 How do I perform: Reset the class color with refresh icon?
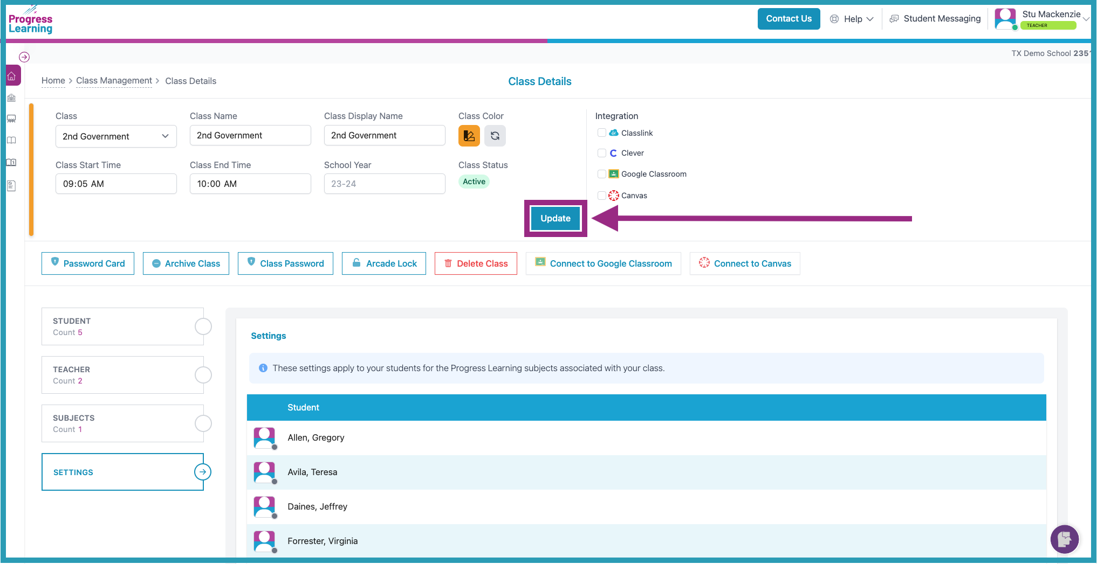tap(495, 136)
